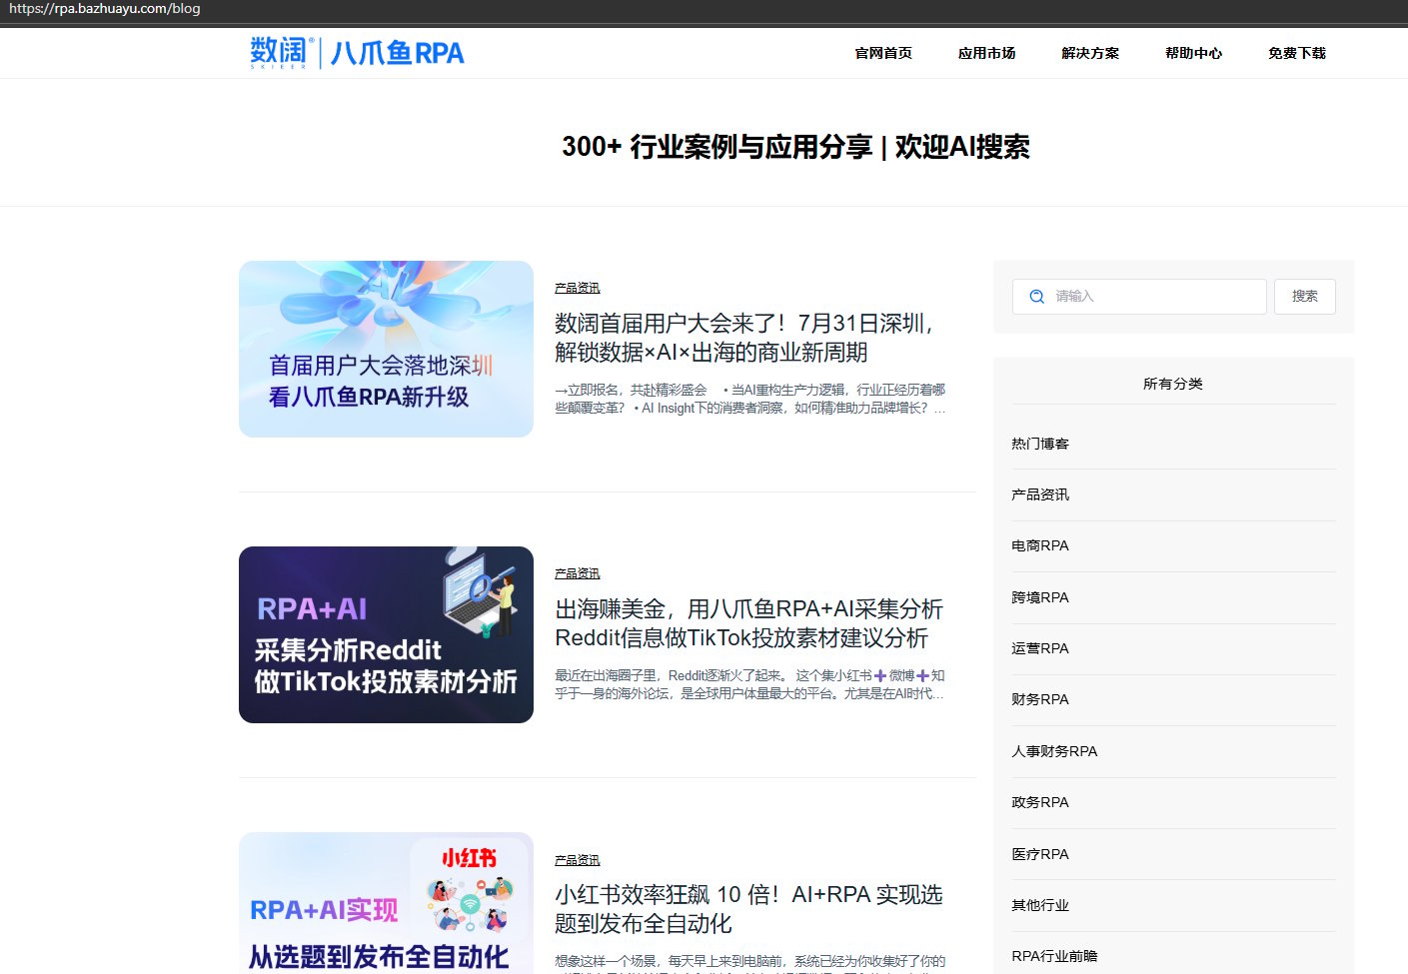
Task: Click the search magnifier icon
Action: [1036, 297]
